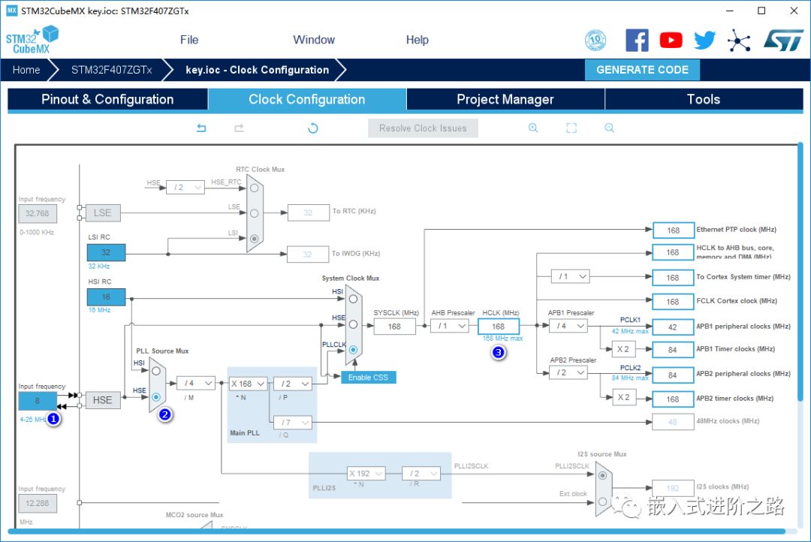Viewport: 811px width, 542px height.
Task: Open the HSE_RTC /2 divider dropdown
Action: point(185,187)
